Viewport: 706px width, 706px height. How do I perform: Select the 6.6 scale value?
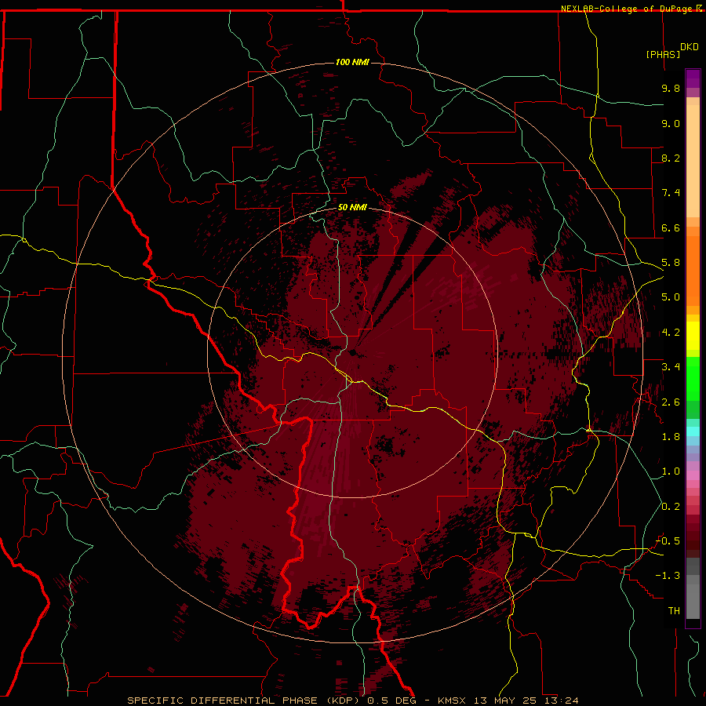point(671,227)
